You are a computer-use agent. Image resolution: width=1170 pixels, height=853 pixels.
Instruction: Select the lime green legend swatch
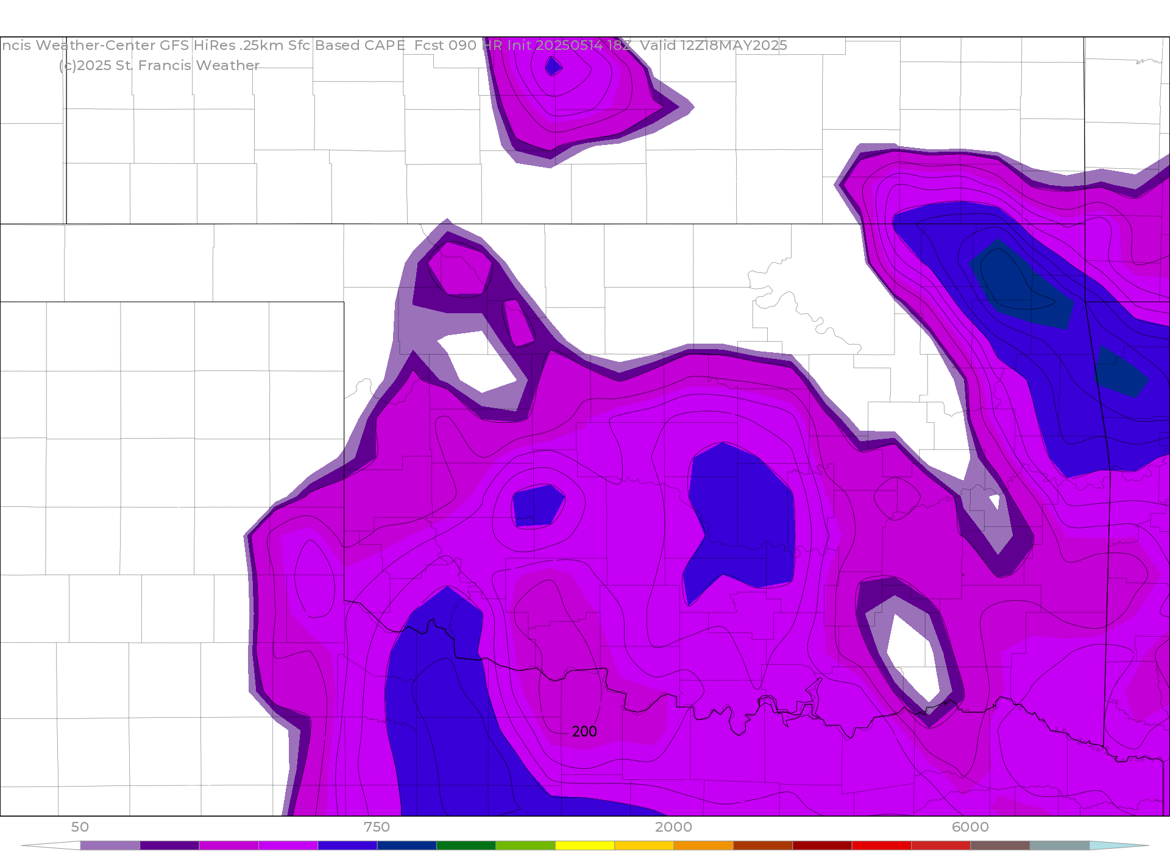525,845
